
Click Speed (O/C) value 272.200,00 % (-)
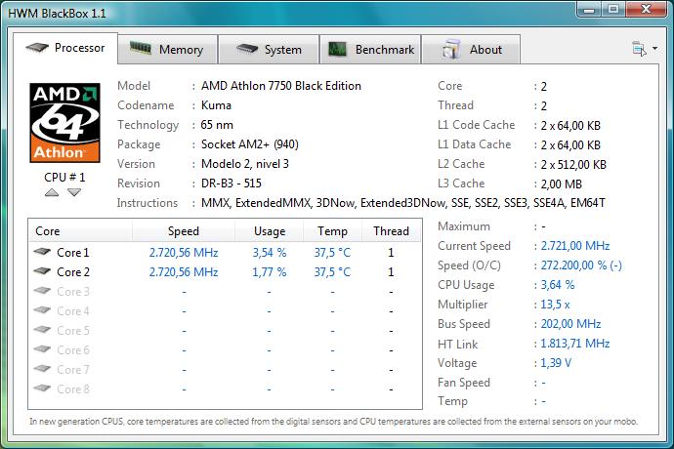(x=581, y=265)
